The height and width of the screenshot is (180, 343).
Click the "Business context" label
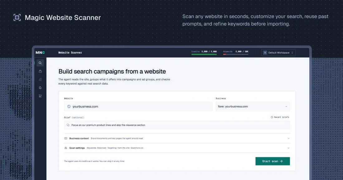(79, 139)
